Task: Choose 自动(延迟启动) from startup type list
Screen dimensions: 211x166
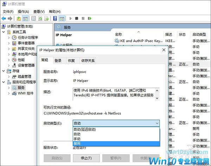Action: pos(116,129)
